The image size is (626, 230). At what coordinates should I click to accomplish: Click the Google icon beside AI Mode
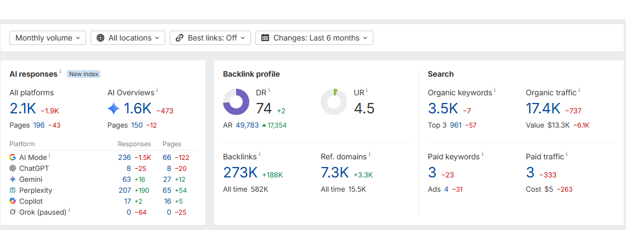click(13, 157)
